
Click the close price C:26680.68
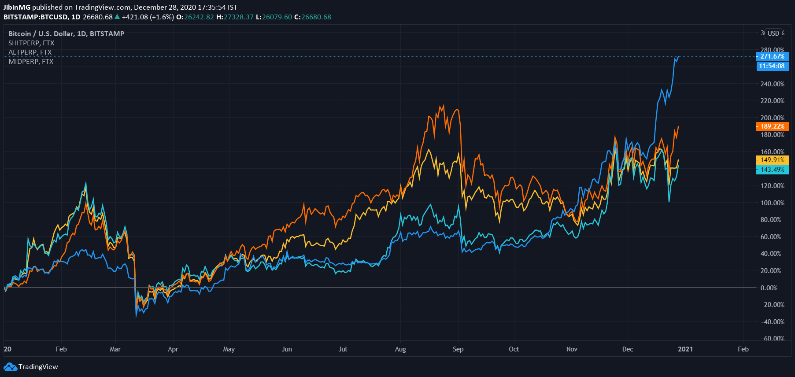313,17
